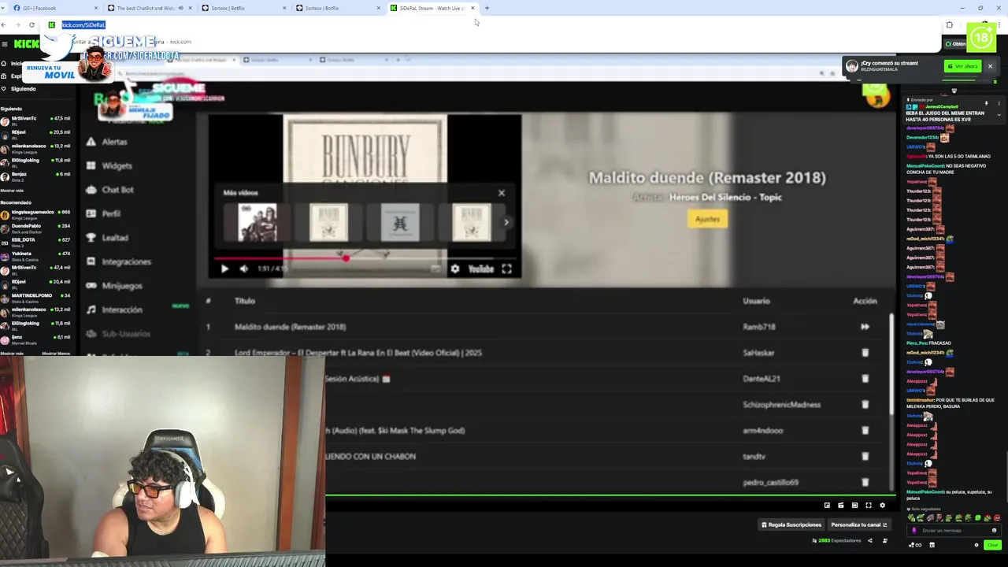Open kingsleaguemexico recommended channel

pyautogui.click(x=36, y=213)
